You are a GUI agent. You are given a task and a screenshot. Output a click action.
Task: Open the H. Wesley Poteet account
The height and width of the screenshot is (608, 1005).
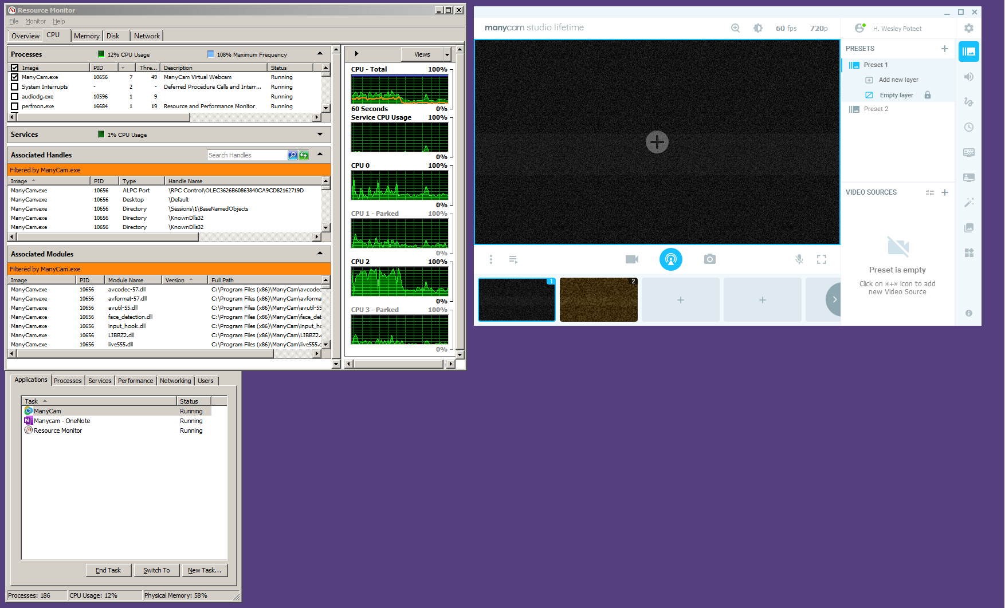tap(897, 28)
